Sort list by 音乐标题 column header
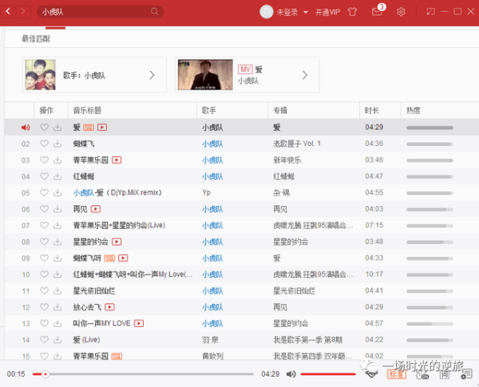 tap(88, 110)
